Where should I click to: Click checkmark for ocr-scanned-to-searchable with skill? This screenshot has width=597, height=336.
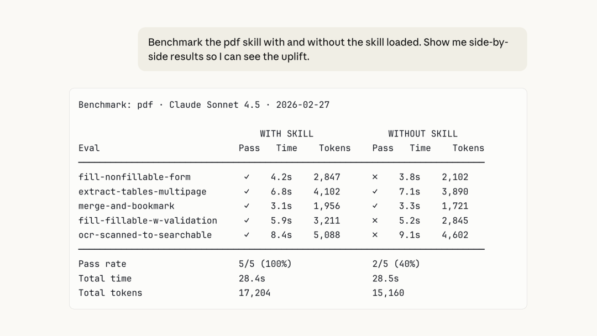pos(247,234)
